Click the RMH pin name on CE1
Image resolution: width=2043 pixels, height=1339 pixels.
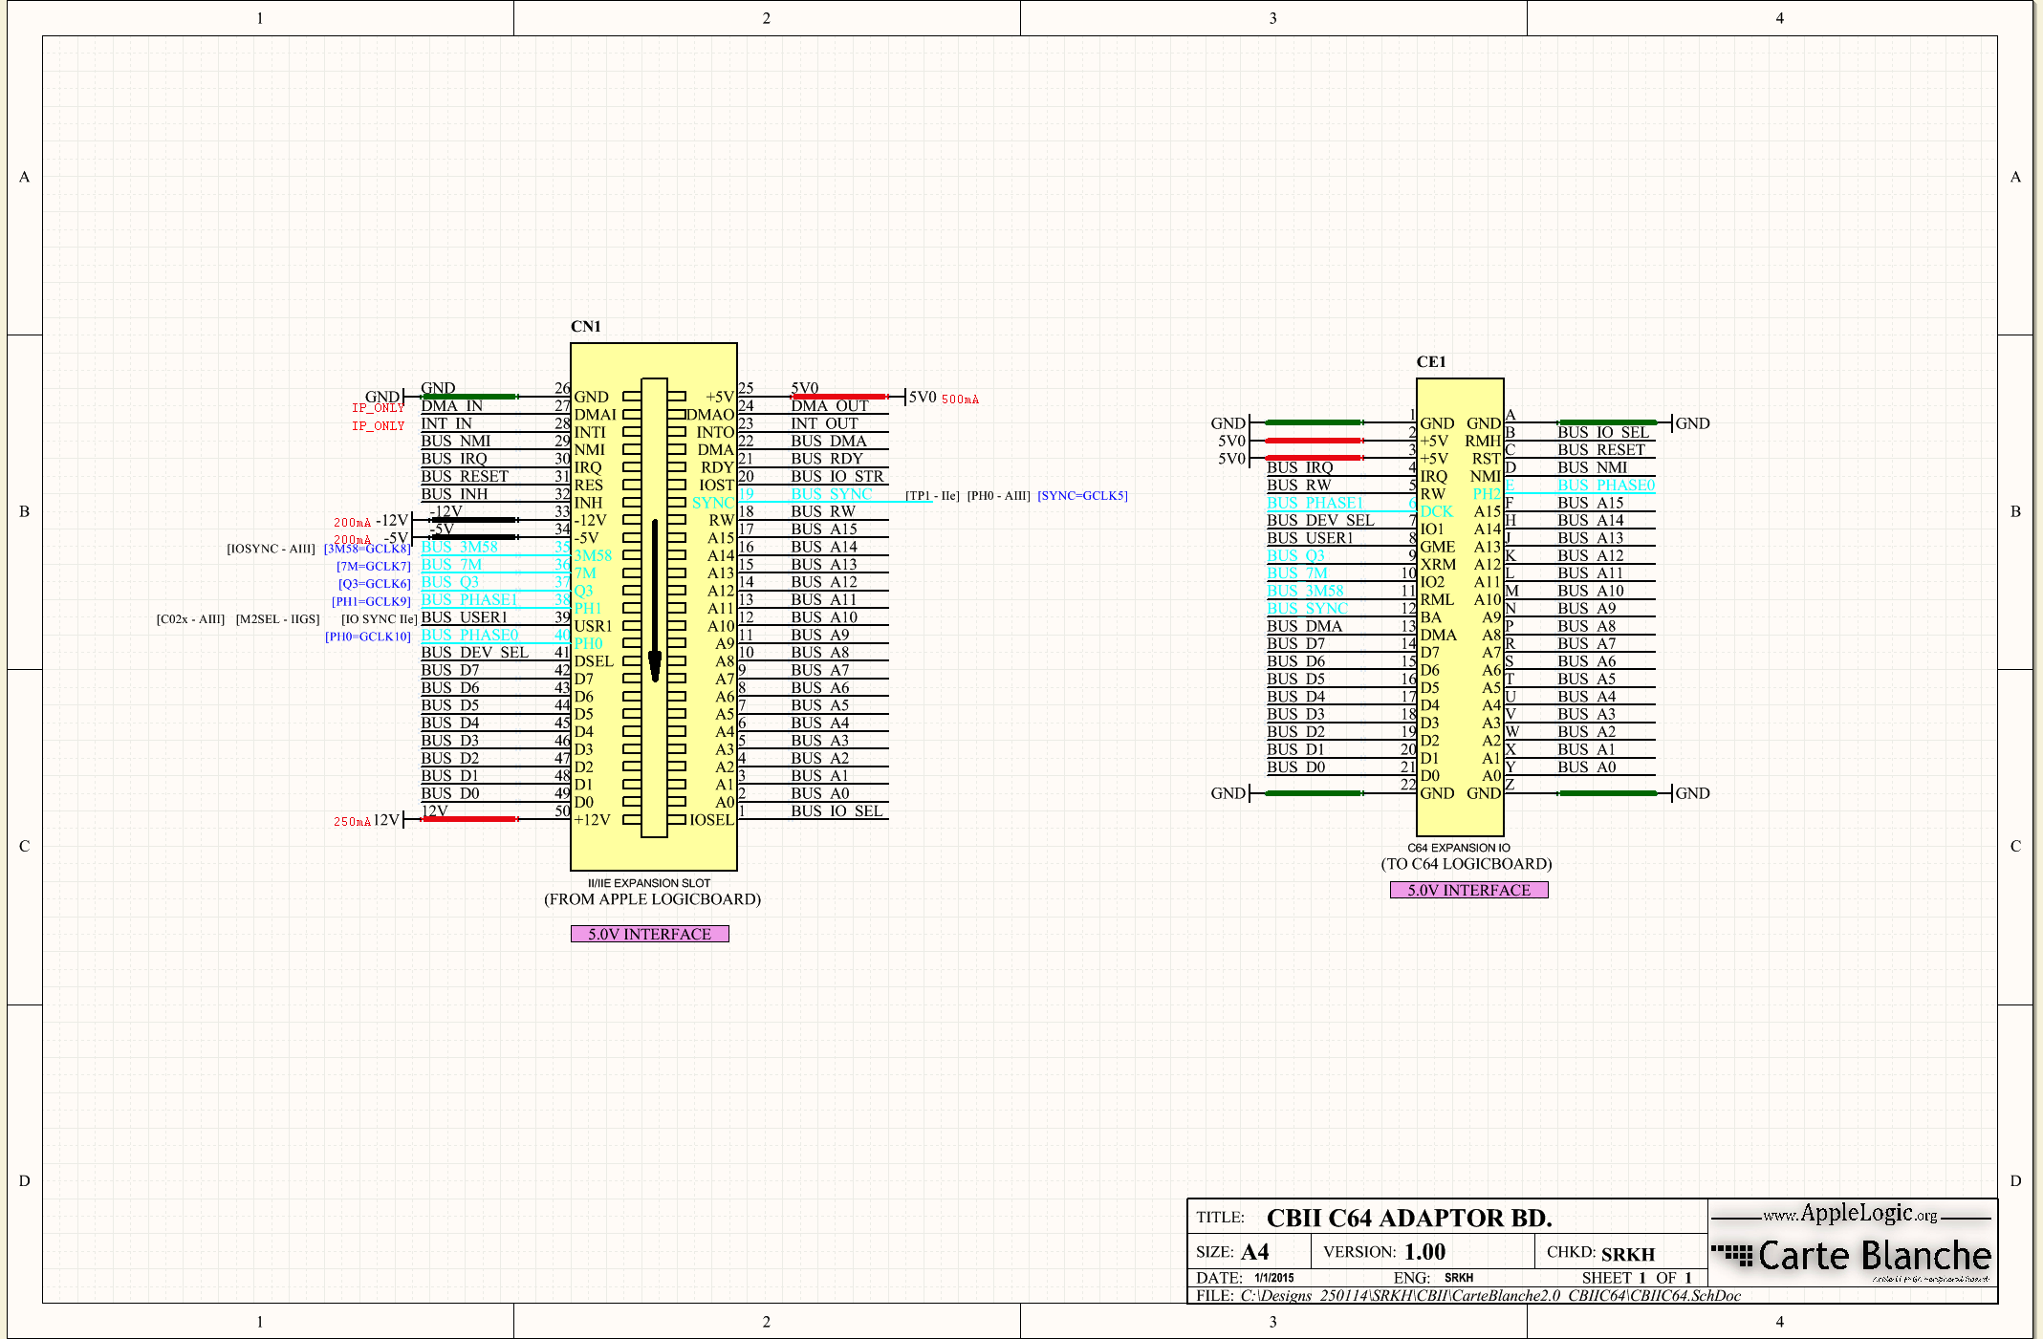(x=1483, y=441)
